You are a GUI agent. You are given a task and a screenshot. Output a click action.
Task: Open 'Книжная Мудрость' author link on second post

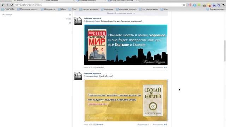(92, 73)
